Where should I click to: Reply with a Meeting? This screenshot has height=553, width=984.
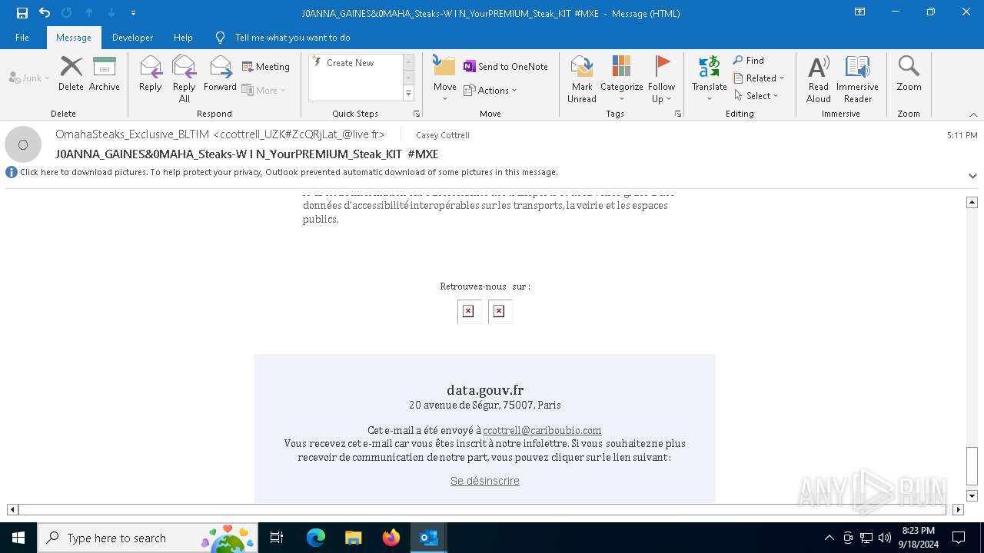266,67
